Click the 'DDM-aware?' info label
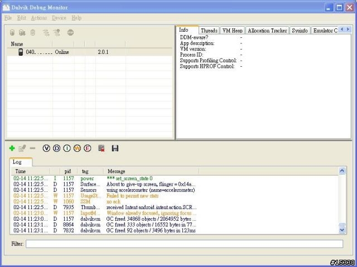Screen dimensions: 357x267 tap(194, 37)
